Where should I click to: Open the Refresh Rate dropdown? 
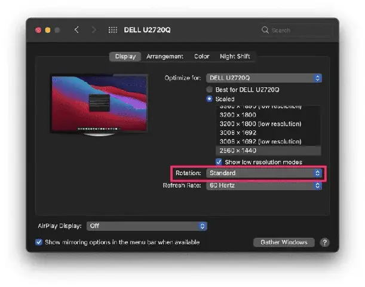[x=263, y=185]
